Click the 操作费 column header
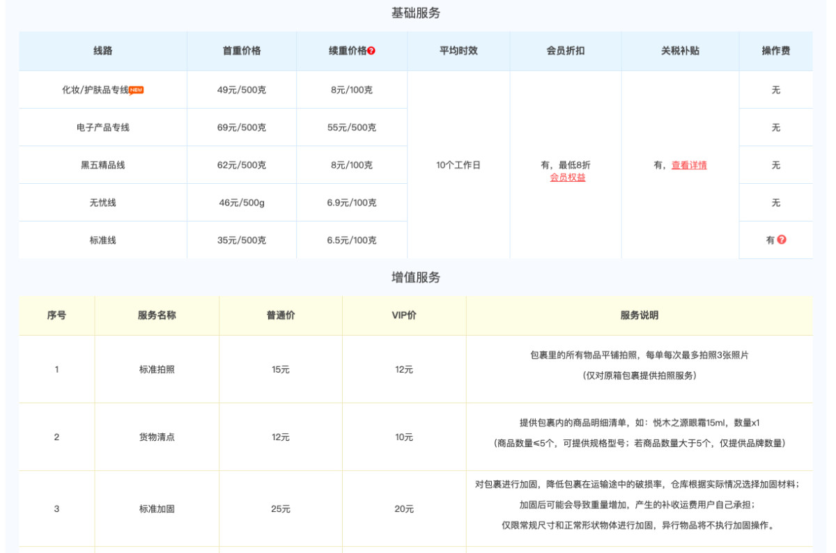The width and height of the screenshot is (836, 553). pyautogui.click(x=776, y=51)
